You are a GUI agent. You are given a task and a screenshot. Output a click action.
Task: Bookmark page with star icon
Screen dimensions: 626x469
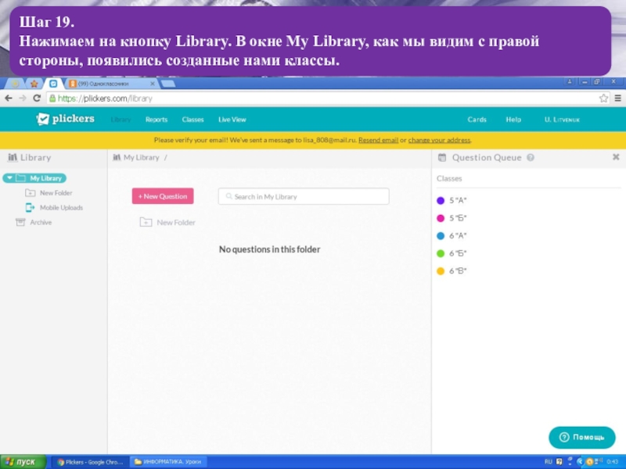(603, 98)
